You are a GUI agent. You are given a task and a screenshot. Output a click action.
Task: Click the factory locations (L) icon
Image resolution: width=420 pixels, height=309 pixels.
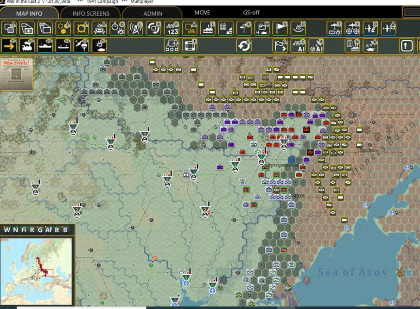(x=208, y=28)
